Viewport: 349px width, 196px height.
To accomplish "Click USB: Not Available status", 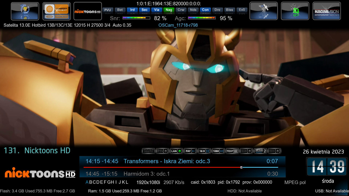I will (332, 191).
